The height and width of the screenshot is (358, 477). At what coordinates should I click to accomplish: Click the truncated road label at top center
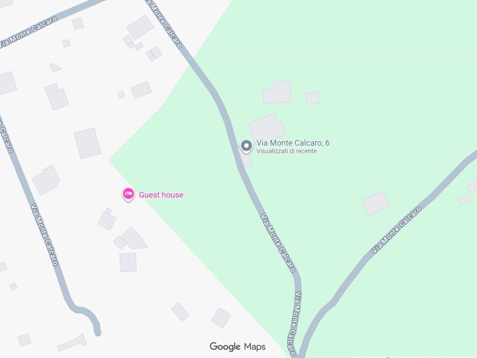[164, 24]
